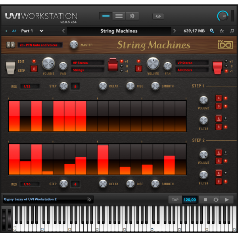The width and height of the screenshot is (238, 238).
Task: Open the multi-part list view
Action: (x=119, y=16)
